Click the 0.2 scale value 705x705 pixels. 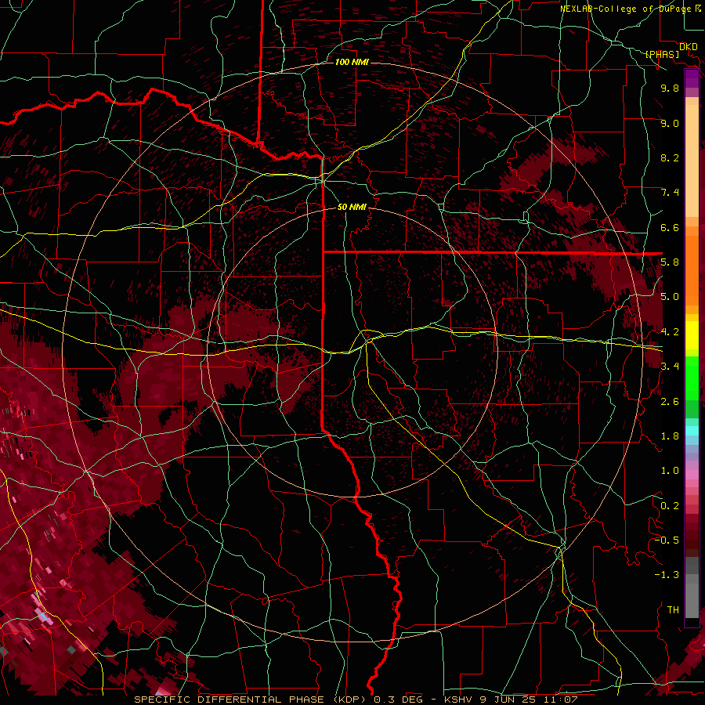[670, 505]
